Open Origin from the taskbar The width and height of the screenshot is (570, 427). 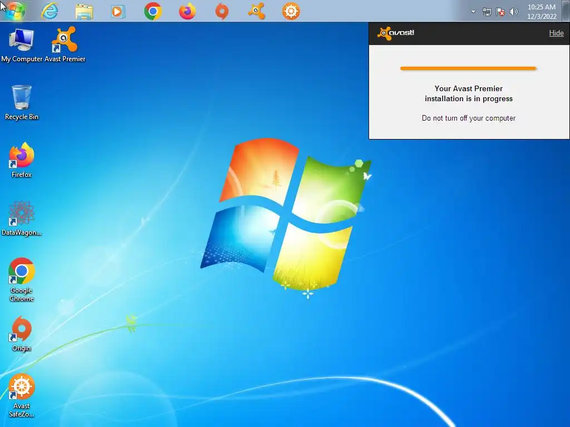pos(222,12)
